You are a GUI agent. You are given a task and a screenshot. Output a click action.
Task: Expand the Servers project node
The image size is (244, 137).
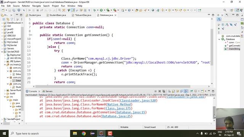pyautogui.click(x=2, y=49)
